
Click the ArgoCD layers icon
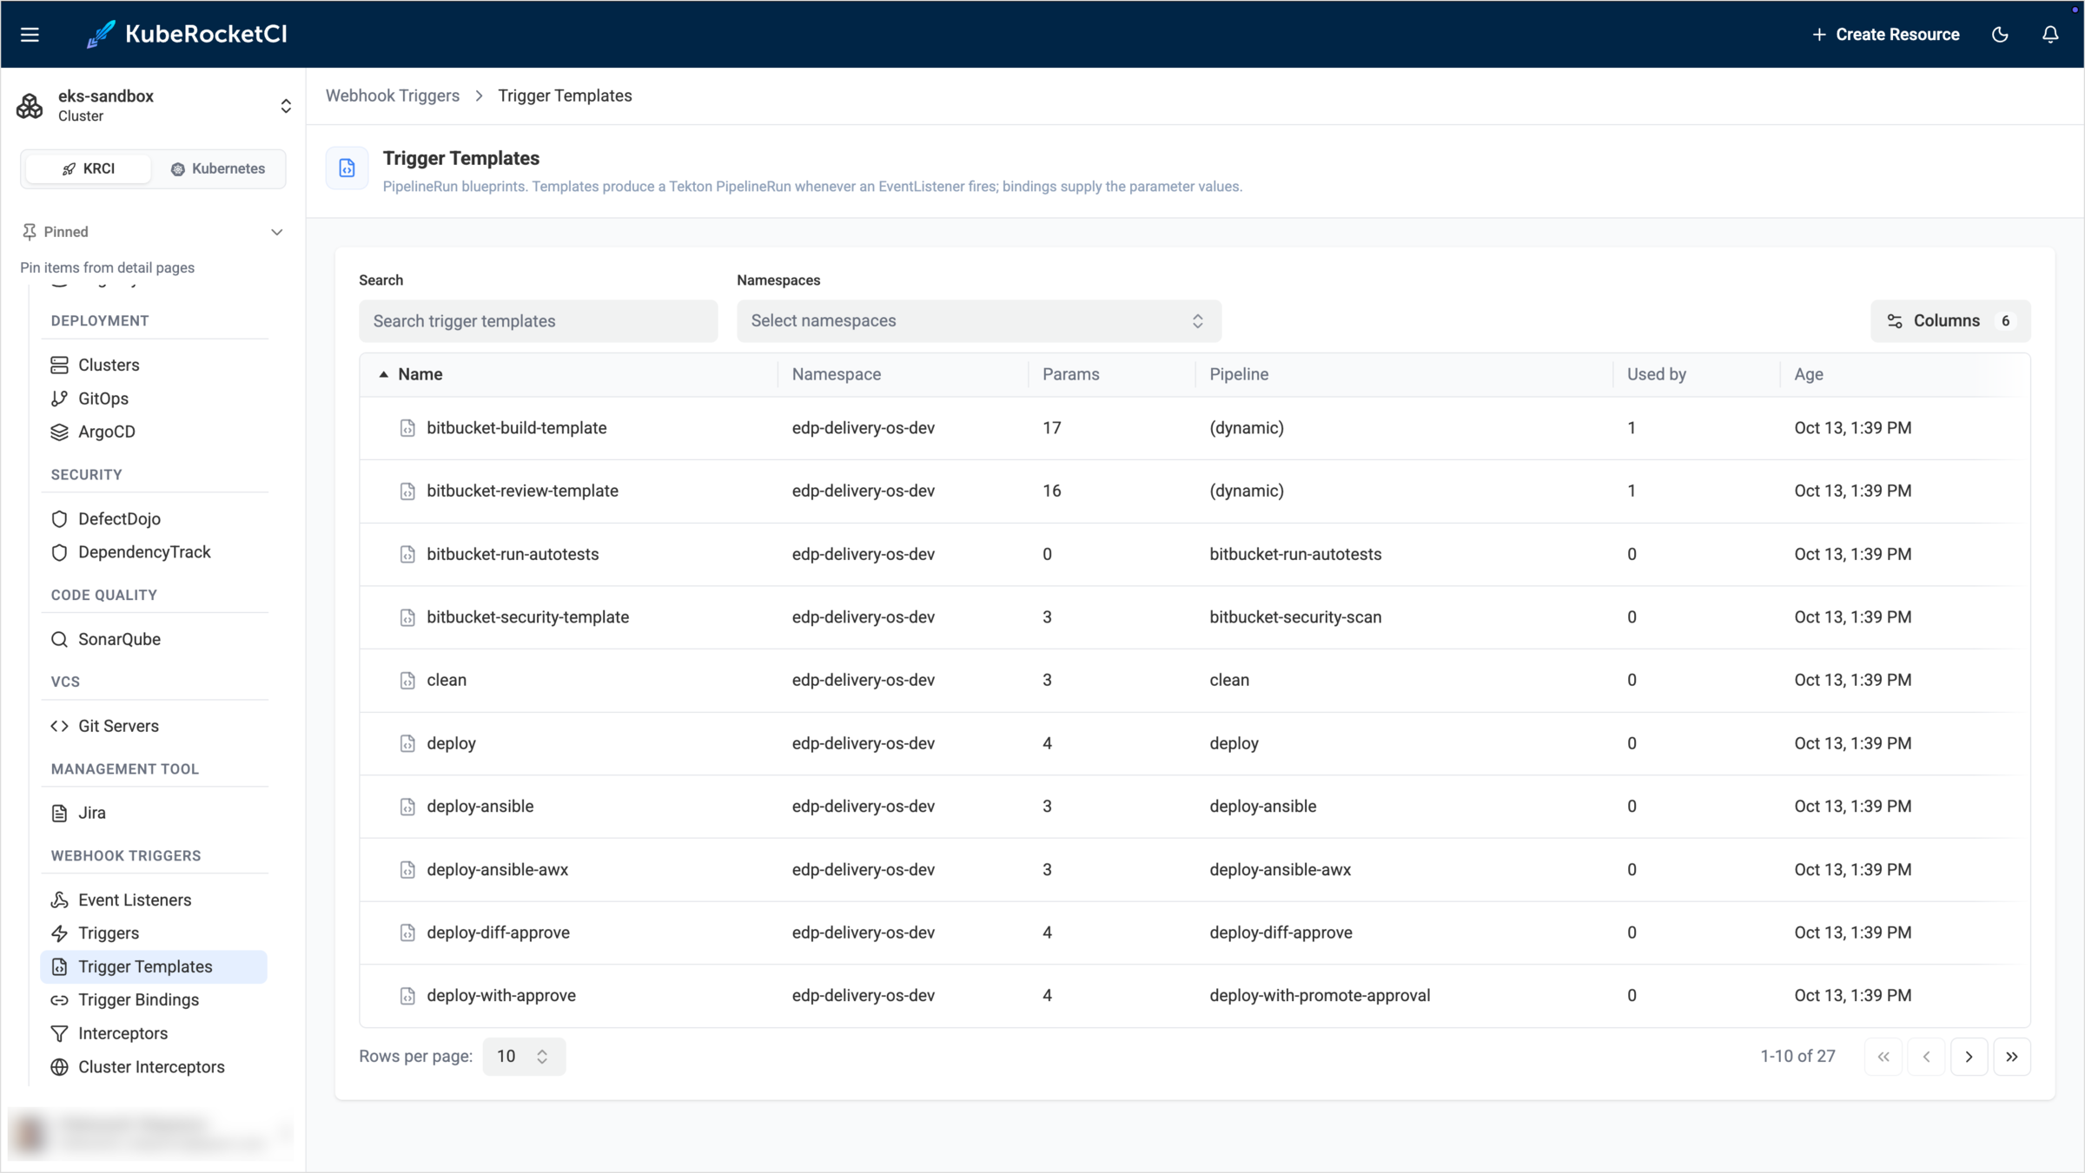59,432
